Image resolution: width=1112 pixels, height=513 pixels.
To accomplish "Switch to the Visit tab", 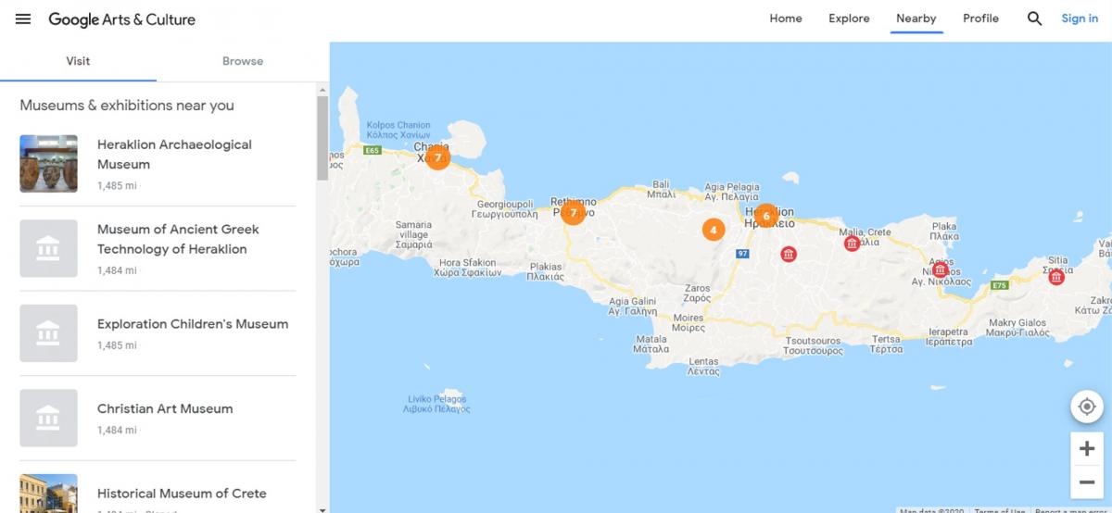I will [78, 61].
